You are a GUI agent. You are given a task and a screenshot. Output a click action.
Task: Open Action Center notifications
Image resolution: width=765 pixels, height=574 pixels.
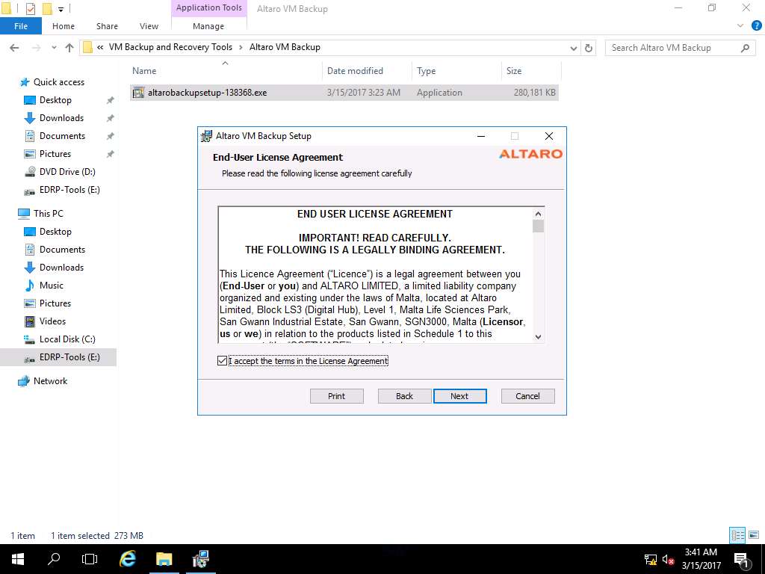point(742,560)
